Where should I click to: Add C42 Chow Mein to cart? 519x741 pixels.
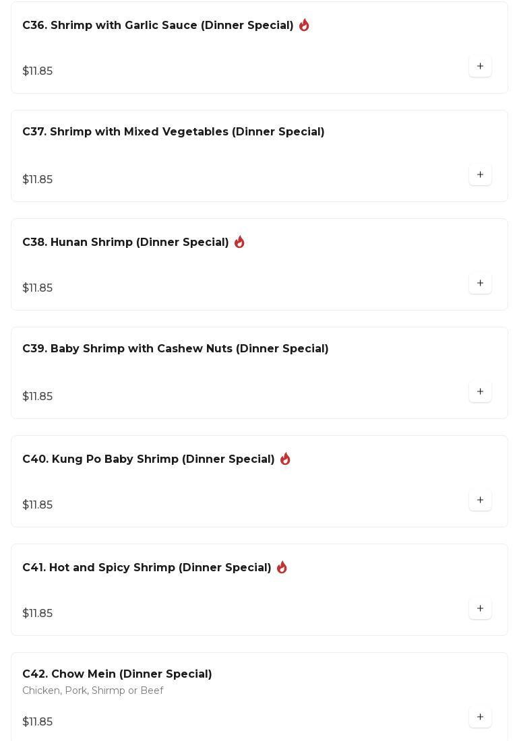click(x=480, y=717)
